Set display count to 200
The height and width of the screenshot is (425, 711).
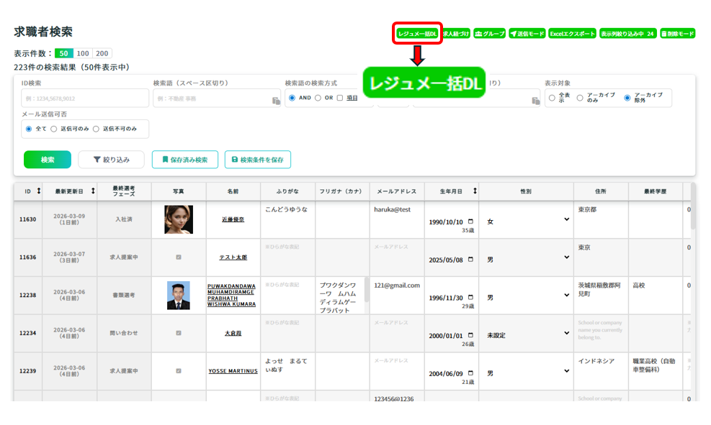pos(102,53)
